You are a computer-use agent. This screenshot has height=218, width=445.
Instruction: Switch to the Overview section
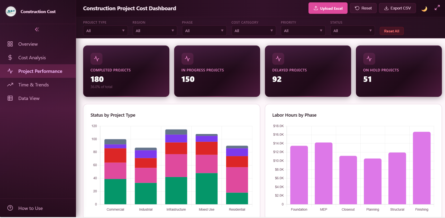tap(28, 44)
